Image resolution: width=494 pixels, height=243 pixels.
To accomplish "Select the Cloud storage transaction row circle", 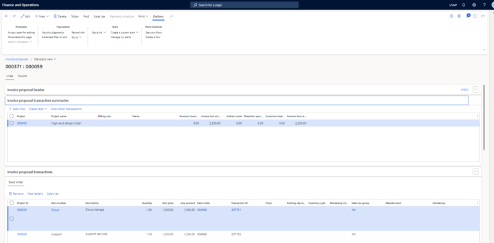I will pyautogui.click(x=12, y=219).
